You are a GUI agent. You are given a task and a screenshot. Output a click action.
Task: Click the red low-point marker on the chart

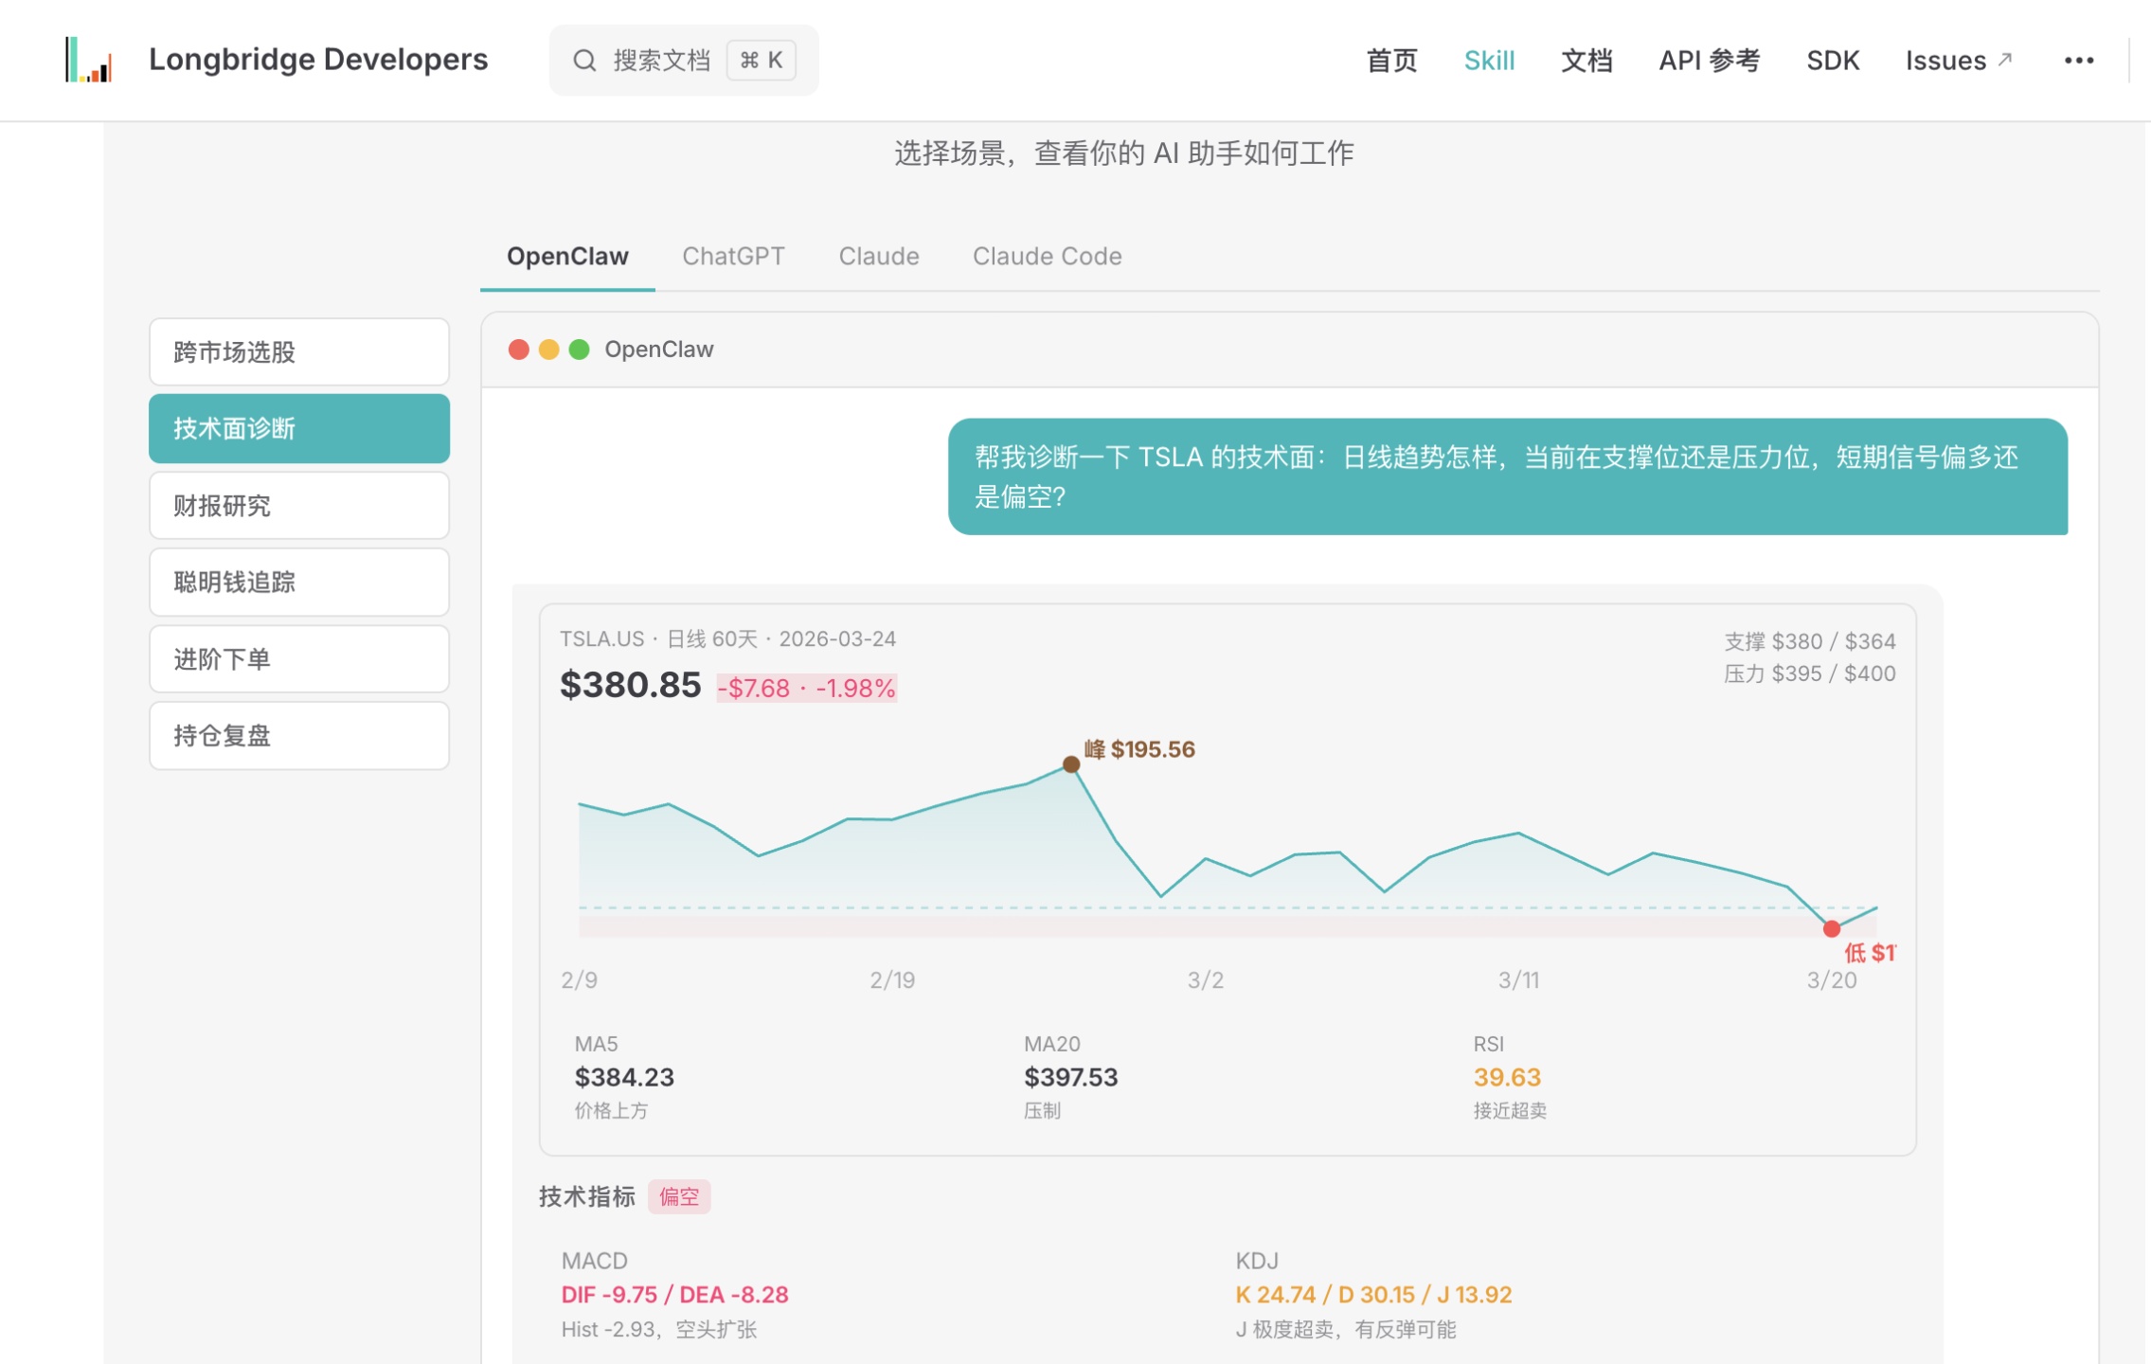pos(1831,928)
